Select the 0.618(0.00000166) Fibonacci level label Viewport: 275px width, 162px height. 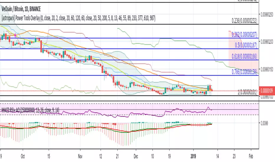[244, 56]
